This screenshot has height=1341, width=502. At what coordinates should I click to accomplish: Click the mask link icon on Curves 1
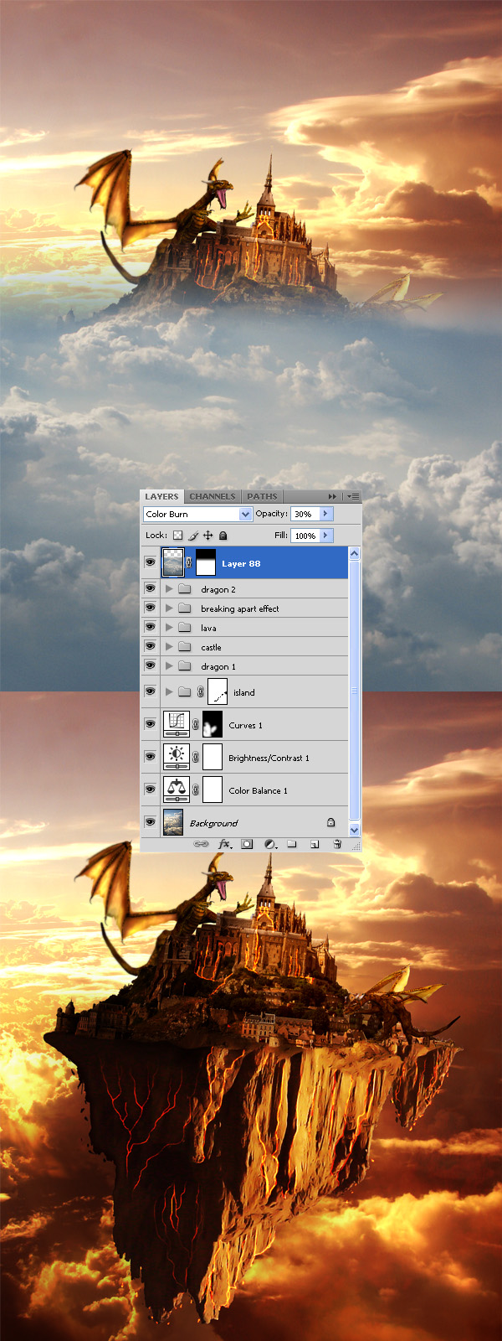(196, 725)
